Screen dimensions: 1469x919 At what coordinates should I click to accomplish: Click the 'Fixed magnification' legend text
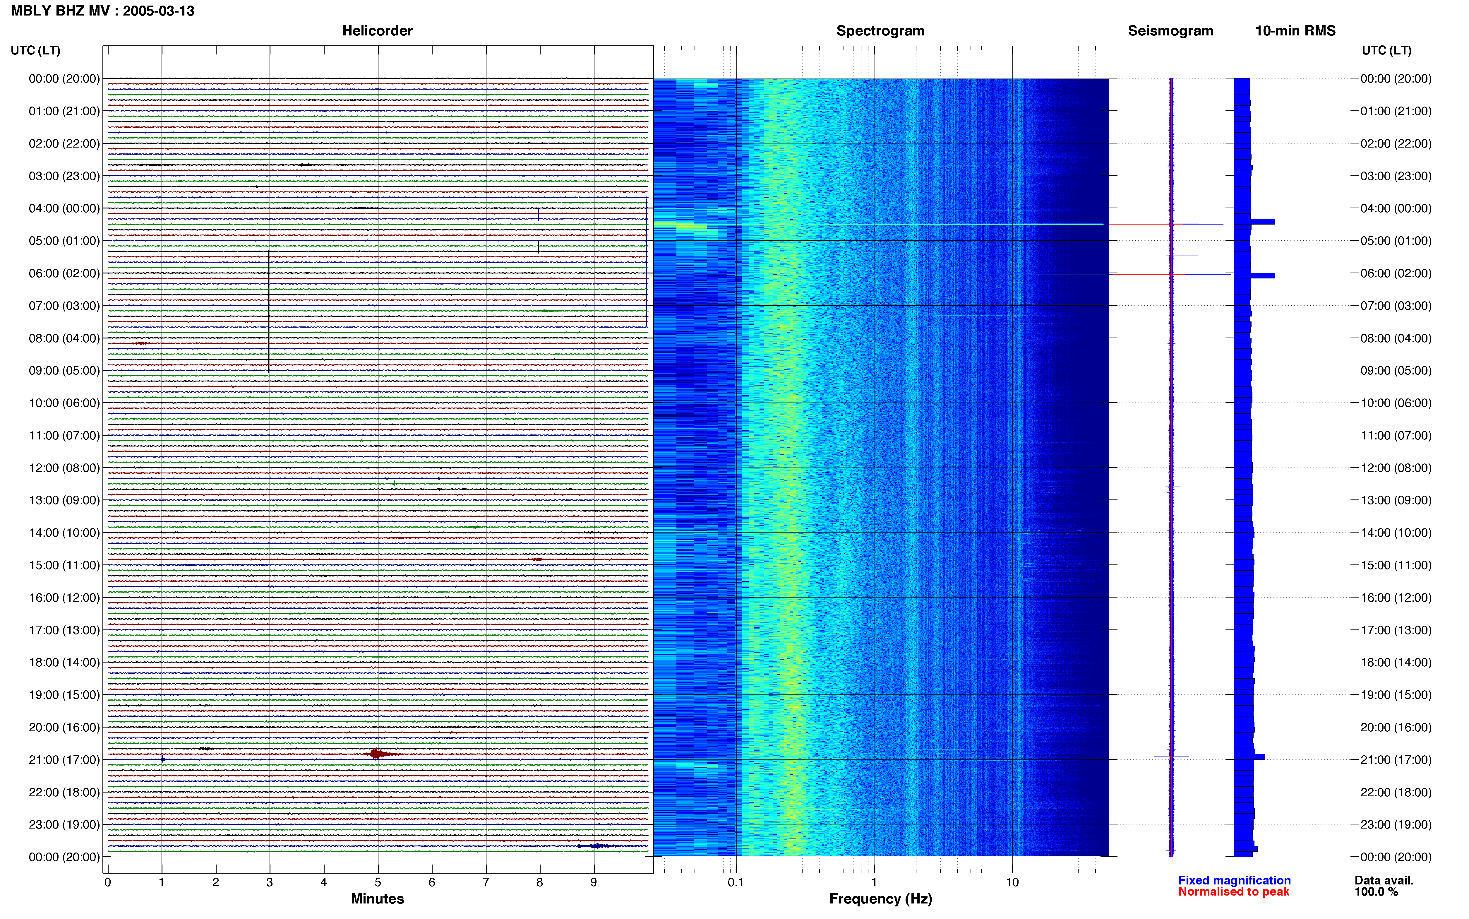pos(1234,880)
